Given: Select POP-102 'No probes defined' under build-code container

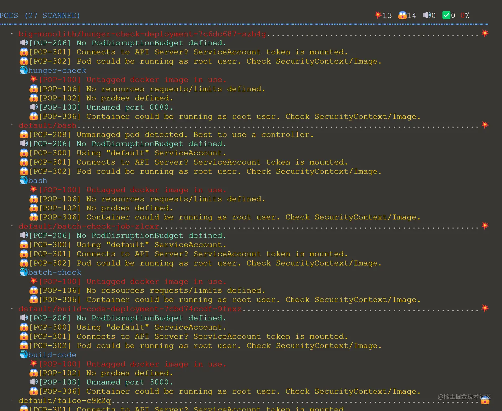Looking at the screenshot, I should [106, 373].
